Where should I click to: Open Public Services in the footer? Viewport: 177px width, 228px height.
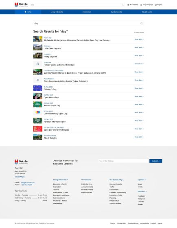click(87, 184)
